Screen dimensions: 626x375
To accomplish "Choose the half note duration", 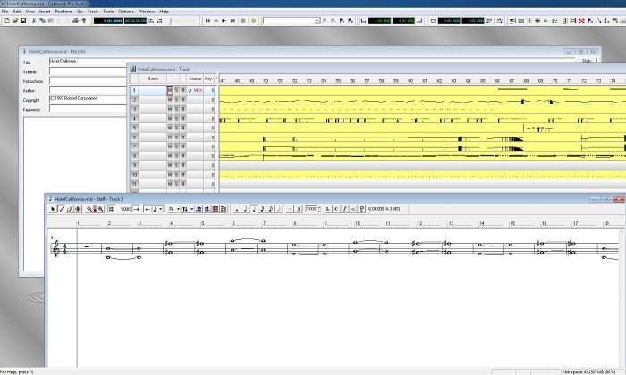I will point(245,209).
